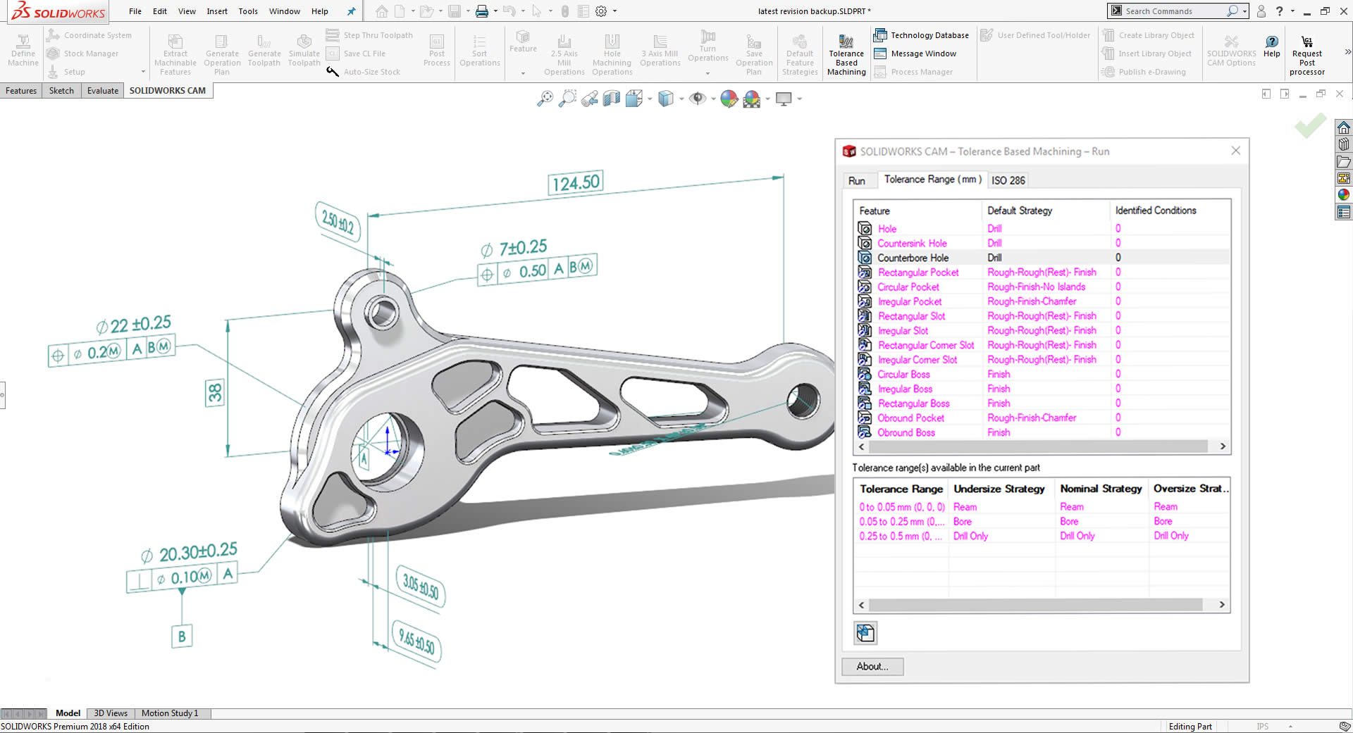Click the Edit Appearance color ball icon
This screenshot has width=1353, height=733.
click(729, 99)
